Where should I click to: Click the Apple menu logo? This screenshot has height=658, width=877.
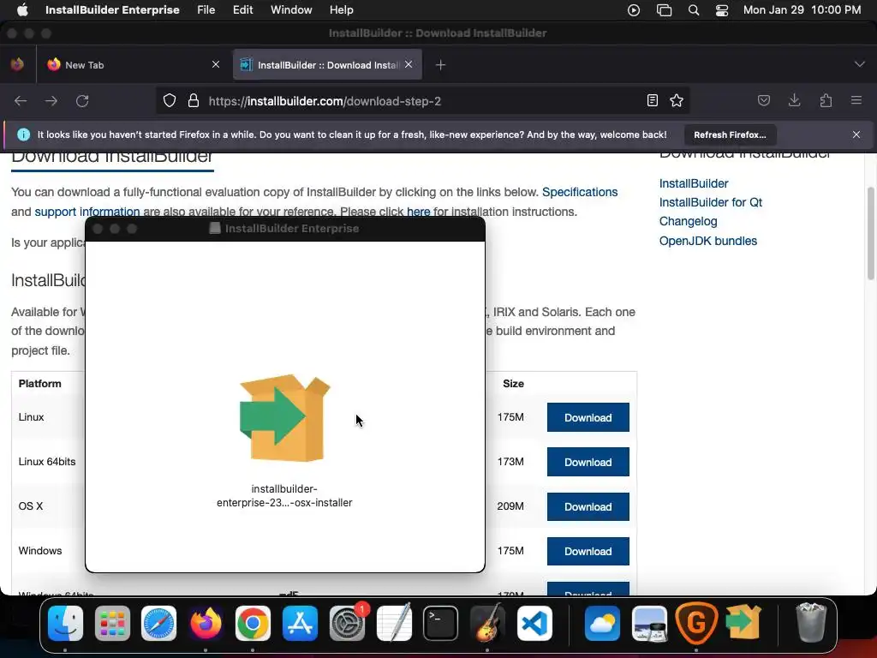(x=22, y=9)
